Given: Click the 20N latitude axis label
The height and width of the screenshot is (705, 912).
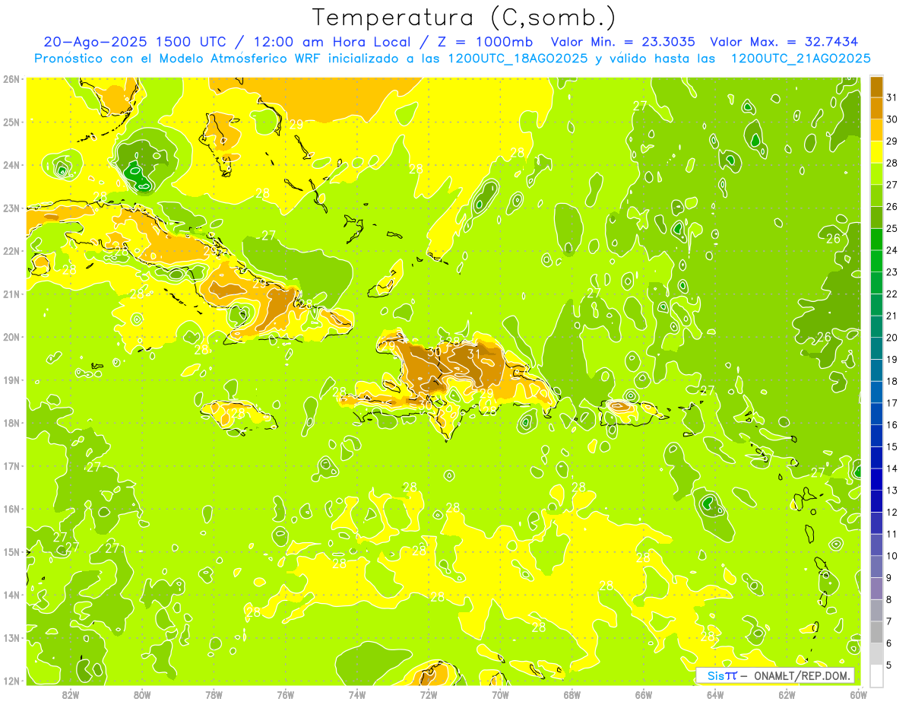Looking at the screenshot, I should pos(11,337).
